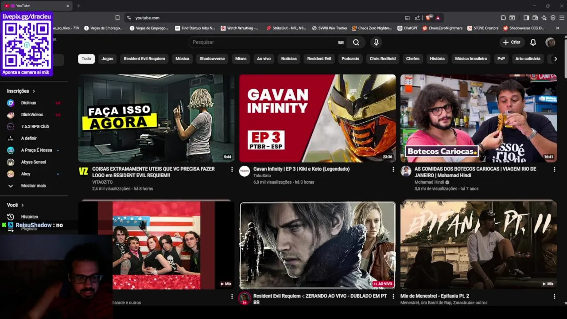
Task: Toggle the browser sidebar panel icon
Action: pos(526,18)
